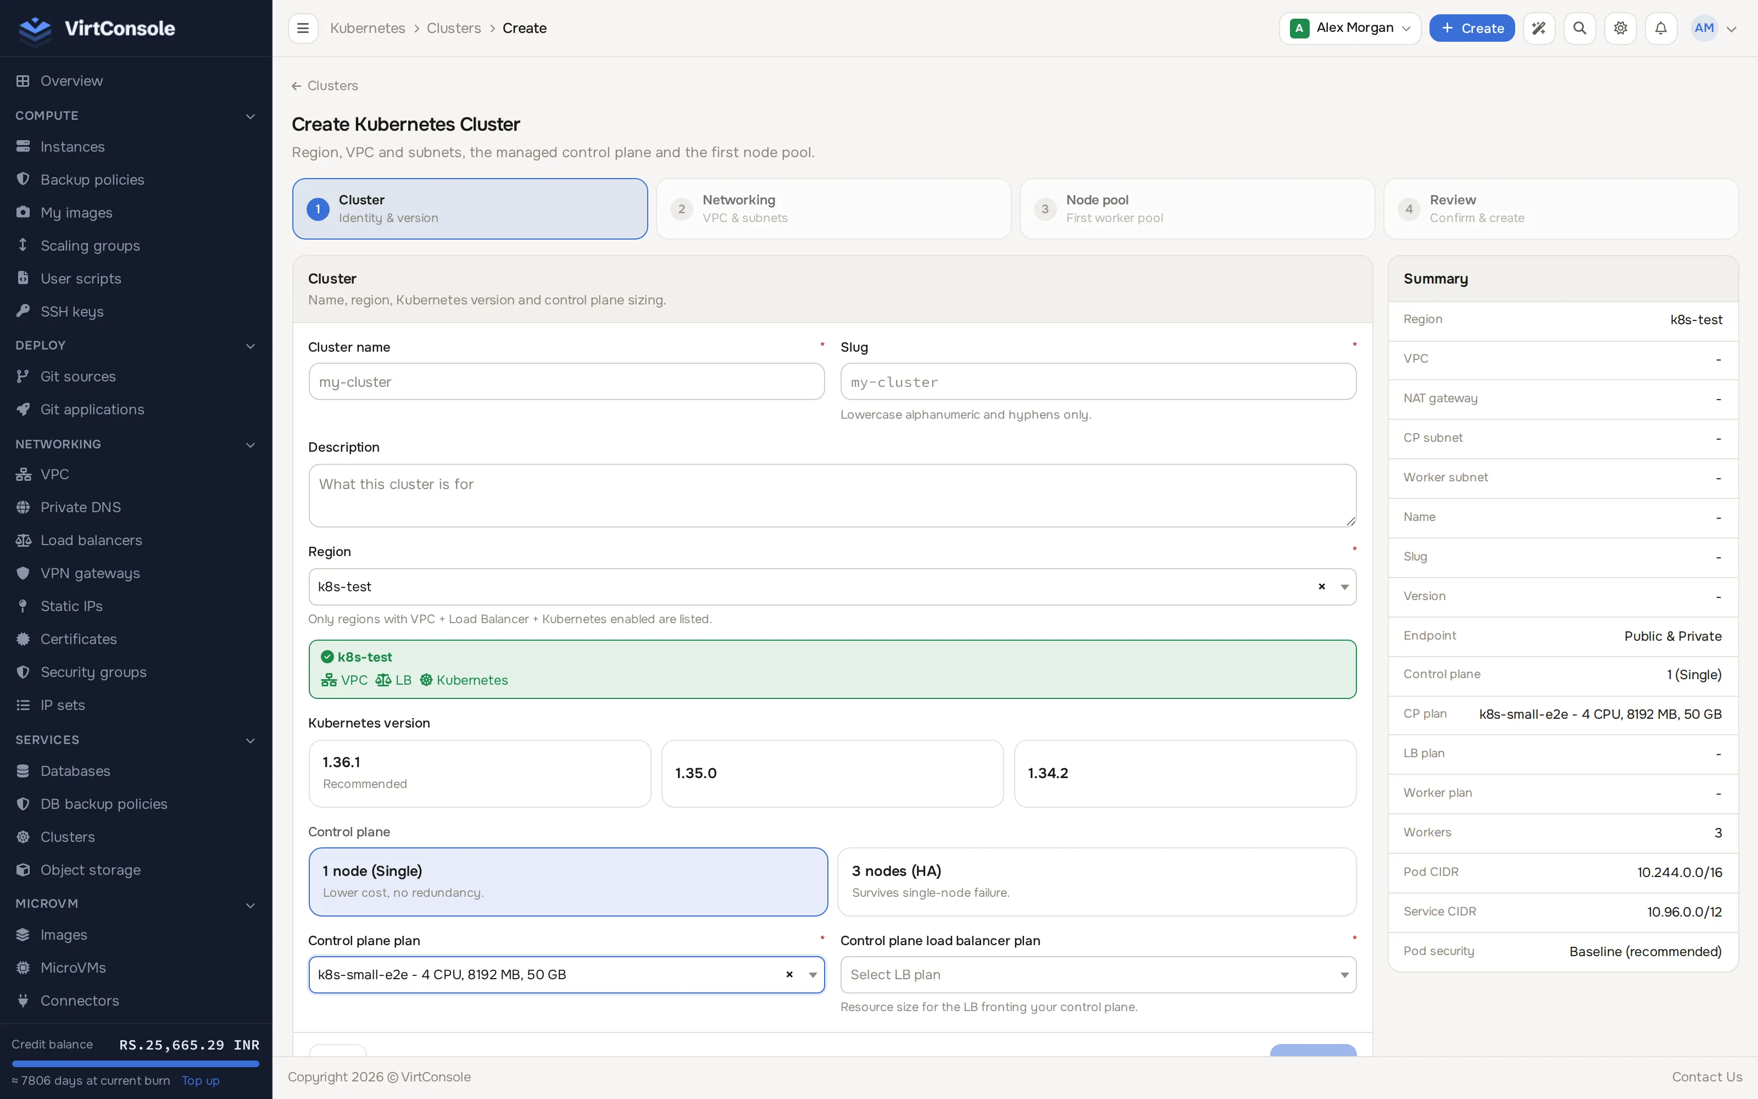The height and width of the screenshot is (1099, 1758).
Task: Open Alex Morgan account switcher
Action: pyautogui.click(x=1349, y=29)
